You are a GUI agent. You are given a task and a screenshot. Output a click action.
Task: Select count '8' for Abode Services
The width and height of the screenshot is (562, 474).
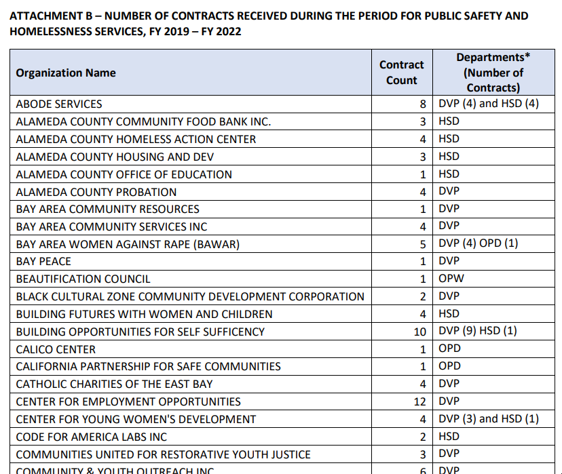(x=423, y=104)
